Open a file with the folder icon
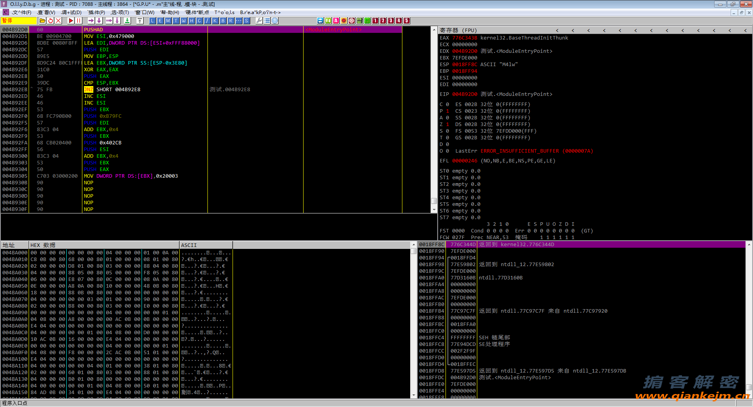Image resolution: width=753 pixels, height=407 pixels. pyautogui.click(x=42, y=21)
